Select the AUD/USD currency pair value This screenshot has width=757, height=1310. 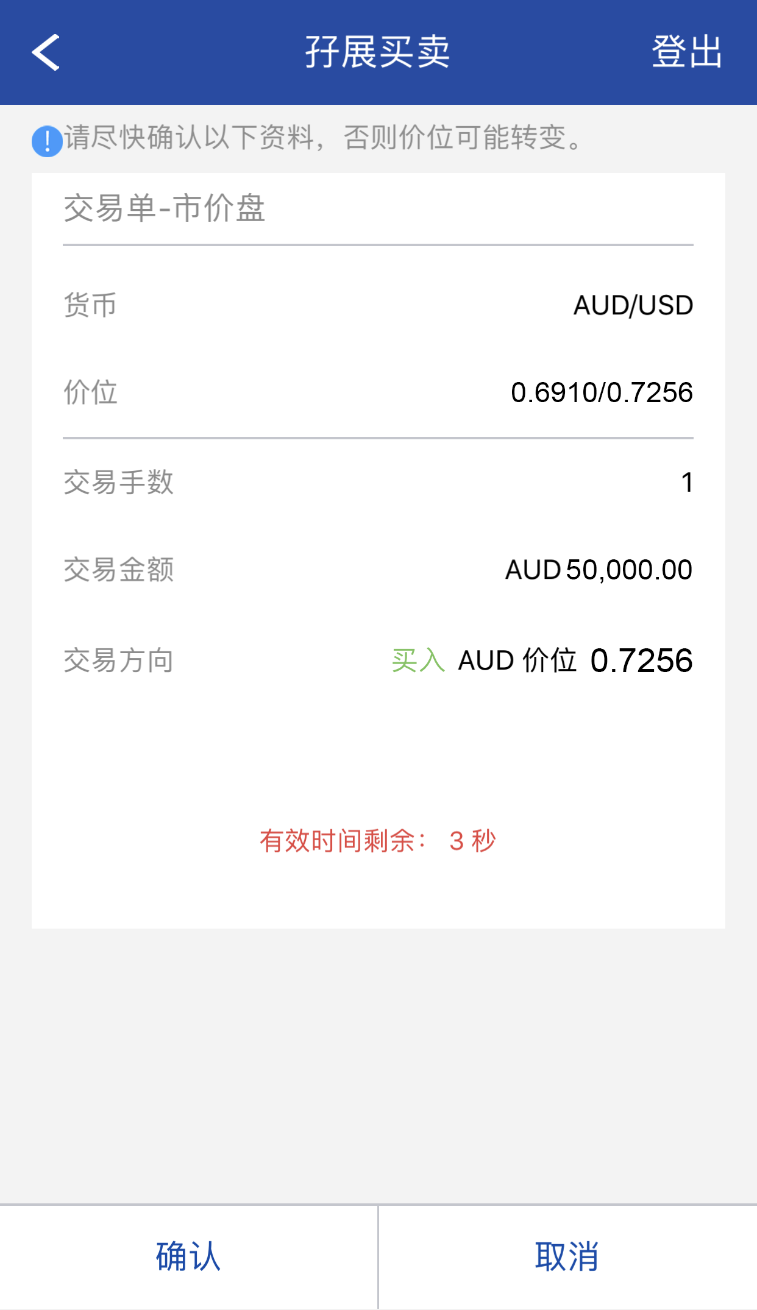pyautogui.click(x=633, y=305)
